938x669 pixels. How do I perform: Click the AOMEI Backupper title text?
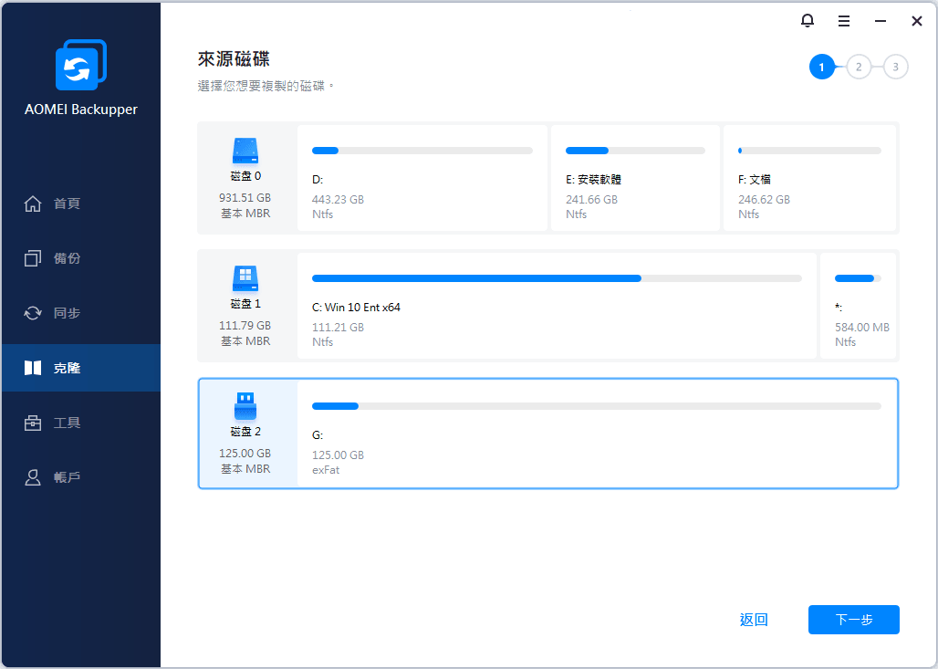click(x=81, y=110)
